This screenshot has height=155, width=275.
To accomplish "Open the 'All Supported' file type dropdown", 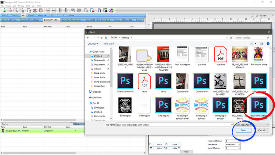I will [x=252, y=125].
